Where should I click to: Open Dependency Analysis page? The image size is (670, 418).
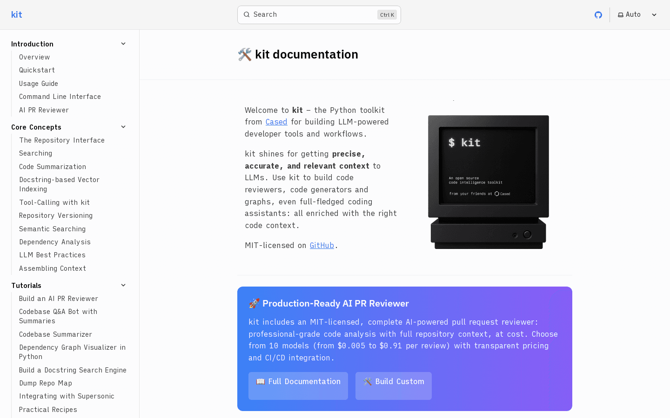[x=55, y=242]
